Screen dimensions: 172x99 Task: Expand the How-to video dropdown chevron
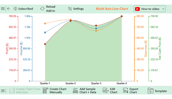pyautogui.click(x=163, y=9)
